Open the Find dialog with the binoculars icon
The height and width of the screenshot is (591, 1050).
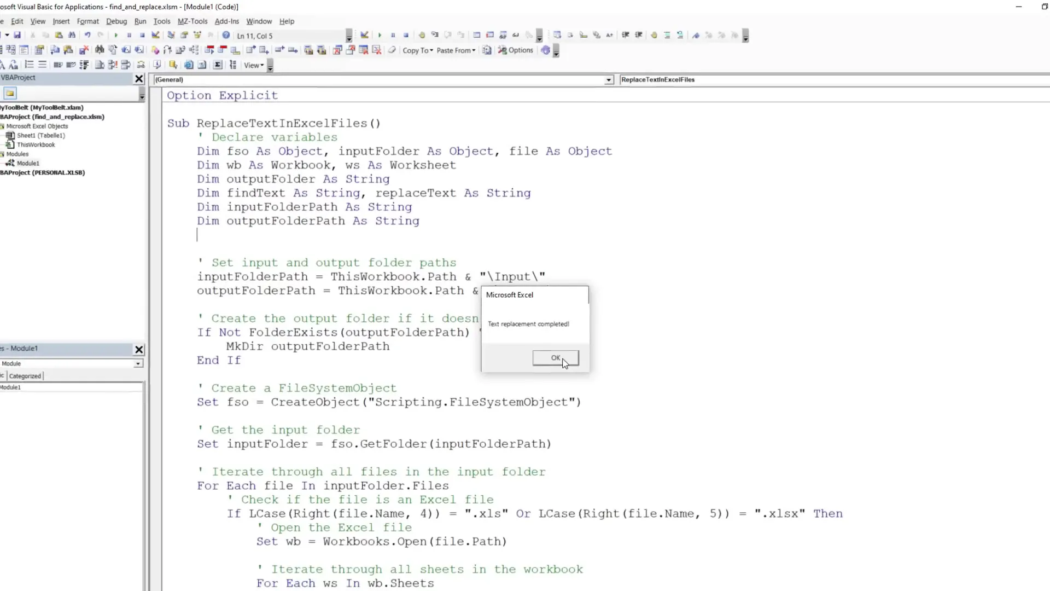[x=72, y=35]
